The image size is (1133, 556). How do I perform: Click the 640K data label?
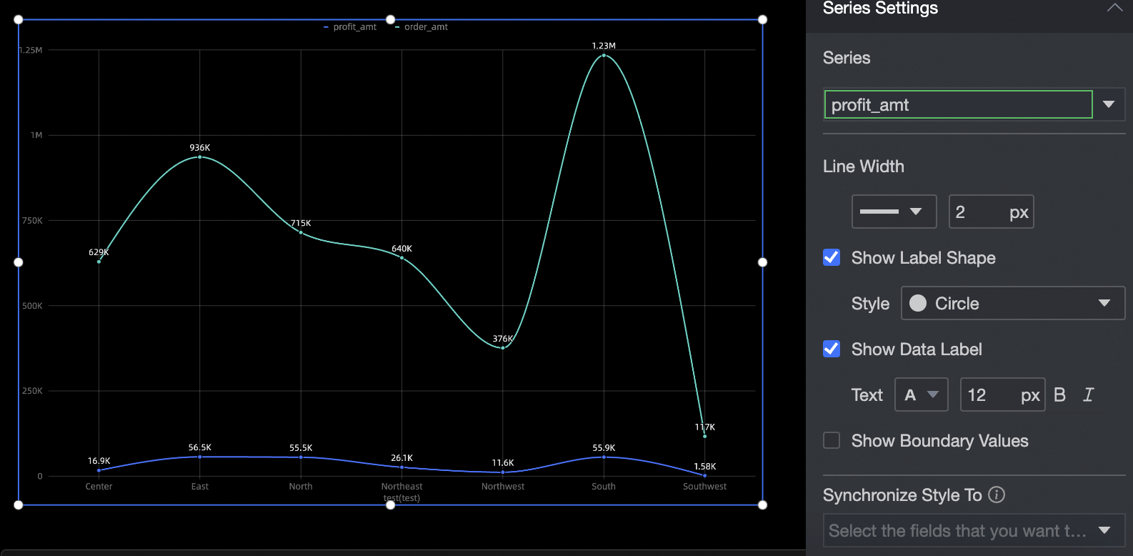point(401,249)
